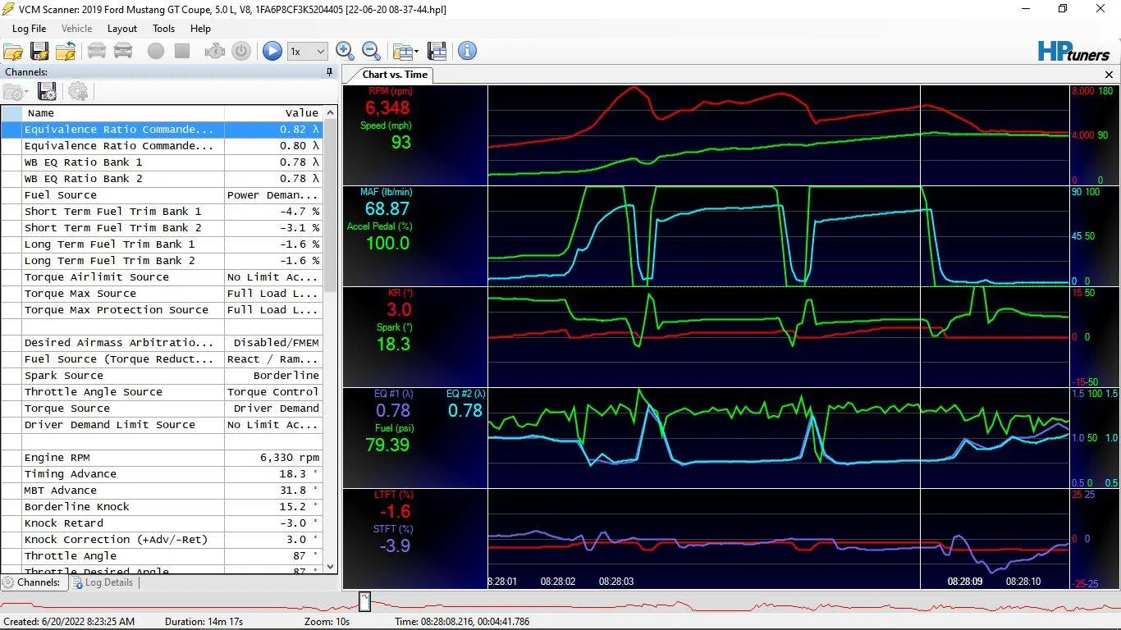Viewport: 1121px width, 630px height.
Task: Zoom in on the chart with magnifier plus
Action: 345,51
